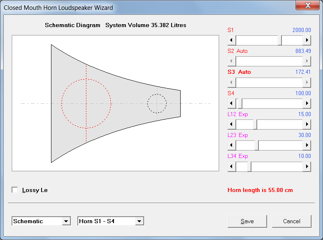Click the L34 Exp slider thumb
This screenshot has height=240, width=323.
[x=249, y=167]
